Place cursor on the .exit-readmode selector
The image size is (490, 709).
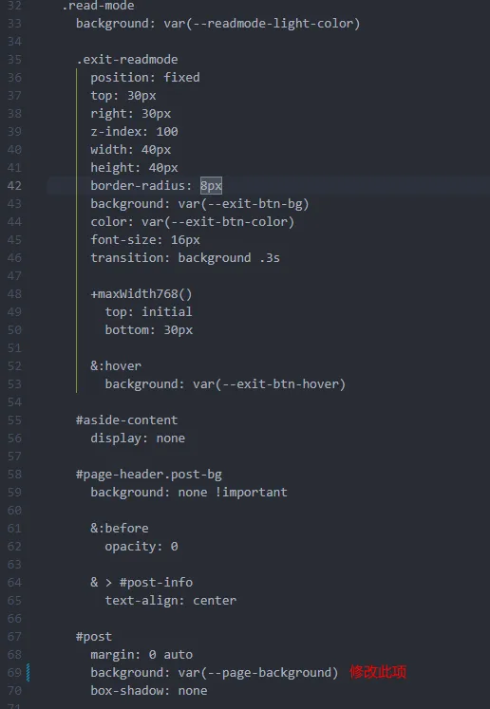point(127,59)
